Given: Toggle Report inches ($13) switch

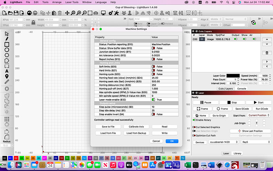Looking at the screenshot, I should pos(154,59).
